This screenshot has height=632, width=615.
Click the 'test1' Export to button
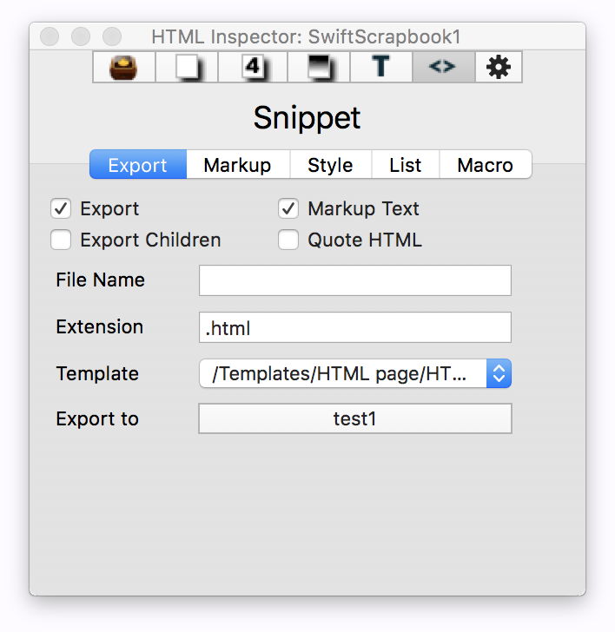tap(354, 419)
